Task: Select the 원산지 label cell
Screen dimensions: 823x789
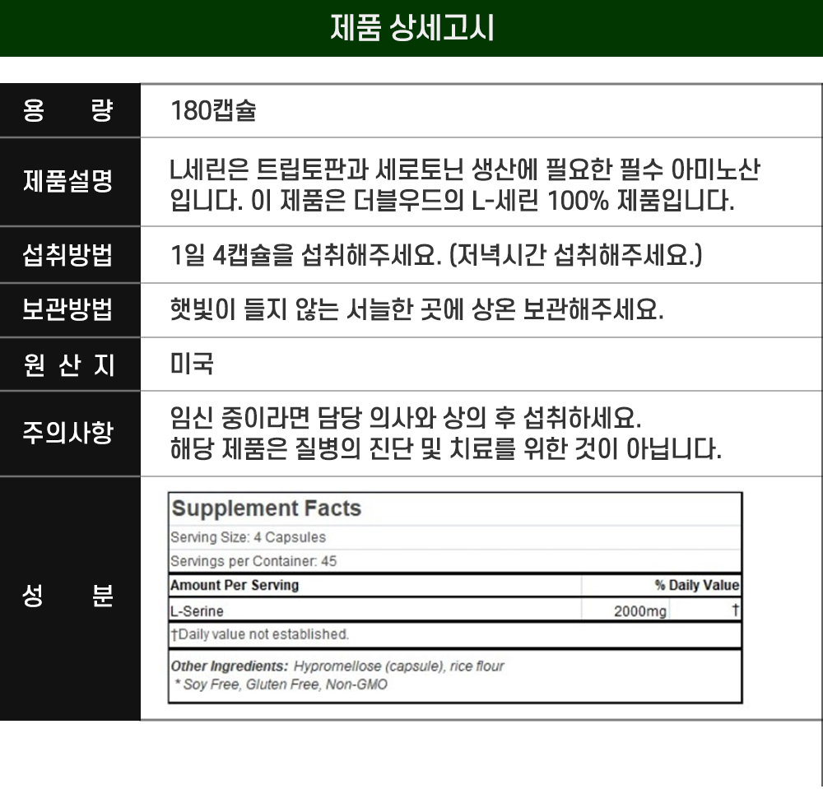Action: (69, 364)
